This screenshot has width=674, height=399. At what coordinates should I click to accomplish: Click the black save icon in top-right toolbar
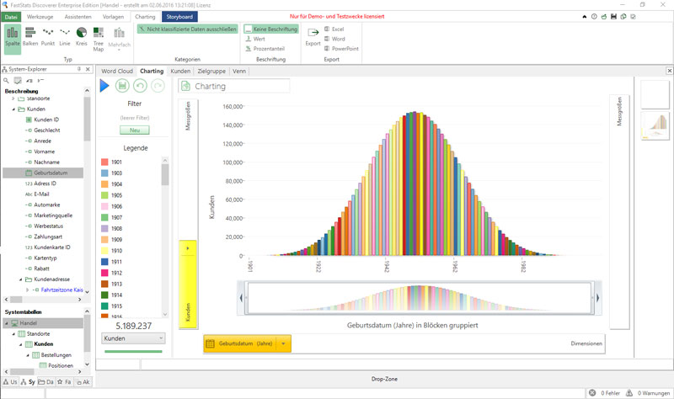(613, 17)
